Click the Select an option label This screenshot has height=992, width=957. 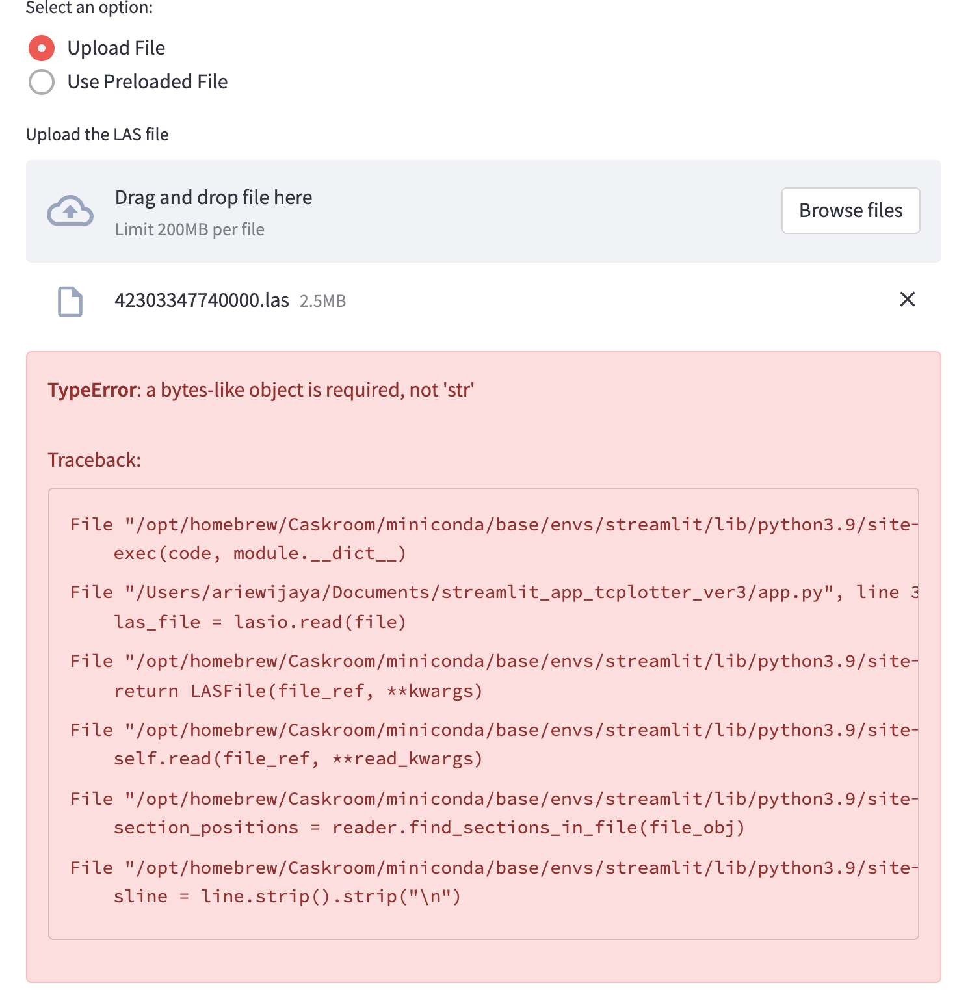[88, 8]
